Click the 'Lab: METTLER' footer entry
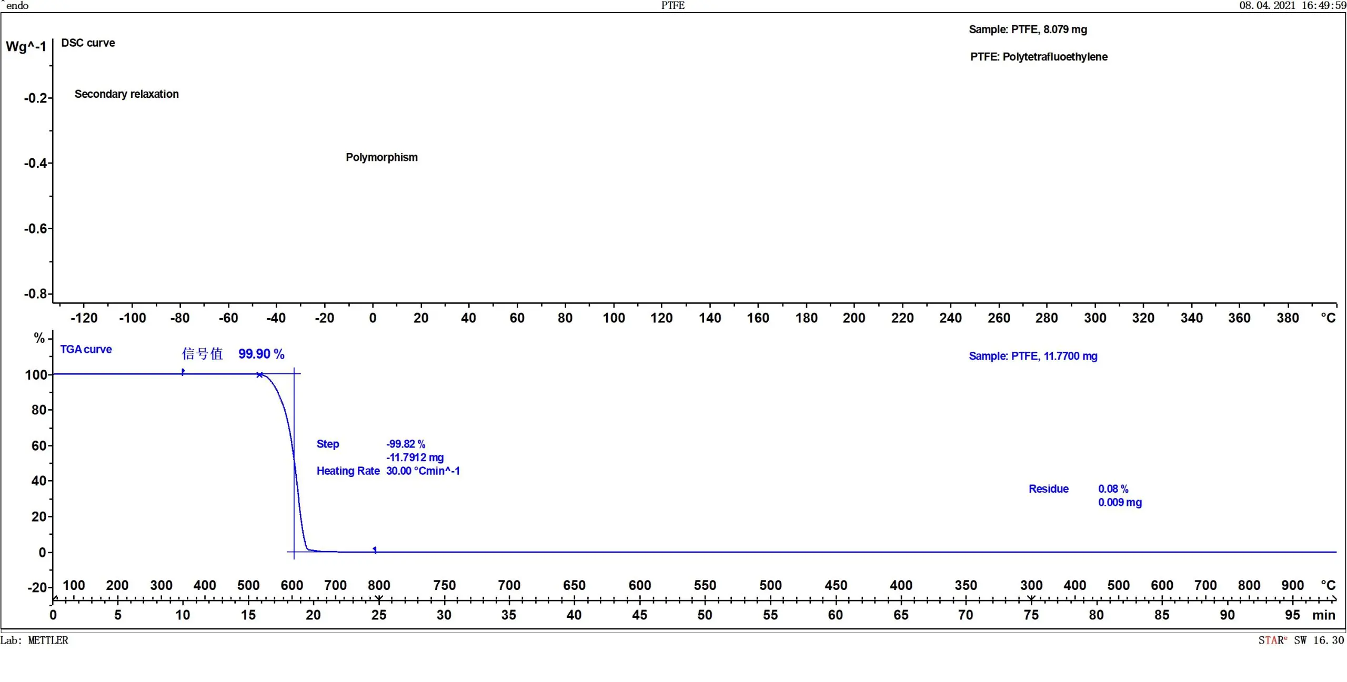This screenshot has width=1347, height=682. [35, 640]
